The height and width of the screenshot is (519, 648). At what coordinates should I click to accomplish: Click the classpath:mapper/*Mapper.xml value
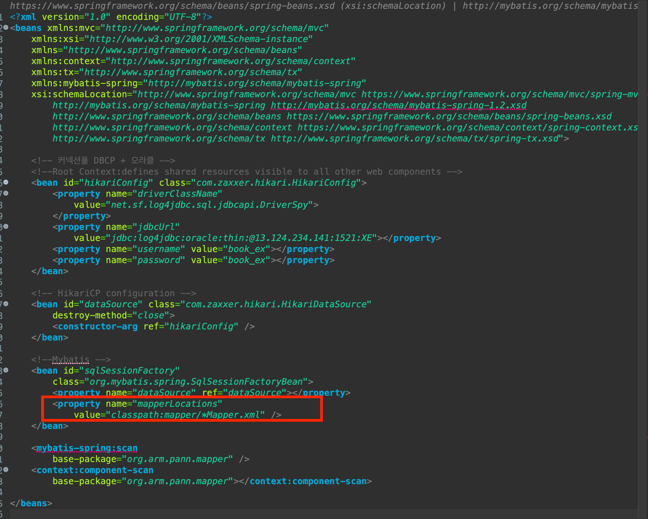click(185, 415)
